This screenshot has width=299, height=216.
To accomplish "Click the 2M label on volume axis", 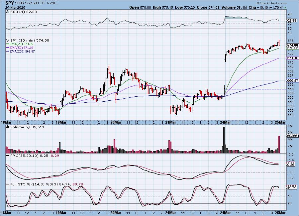I will (x=290, y=146).
